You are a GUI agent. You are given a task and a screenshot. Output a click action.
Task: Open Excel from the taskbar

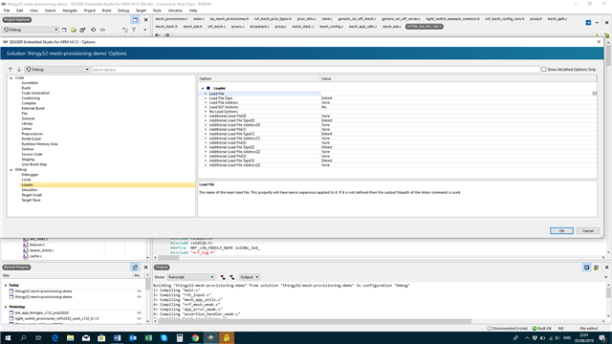coord(148,337)
